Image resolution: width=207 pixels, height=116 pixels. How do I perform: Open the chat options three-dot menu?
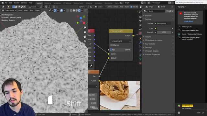click(204, 7)
